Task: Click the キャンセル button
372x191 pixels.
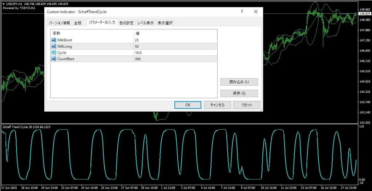Action: [217, 105]
